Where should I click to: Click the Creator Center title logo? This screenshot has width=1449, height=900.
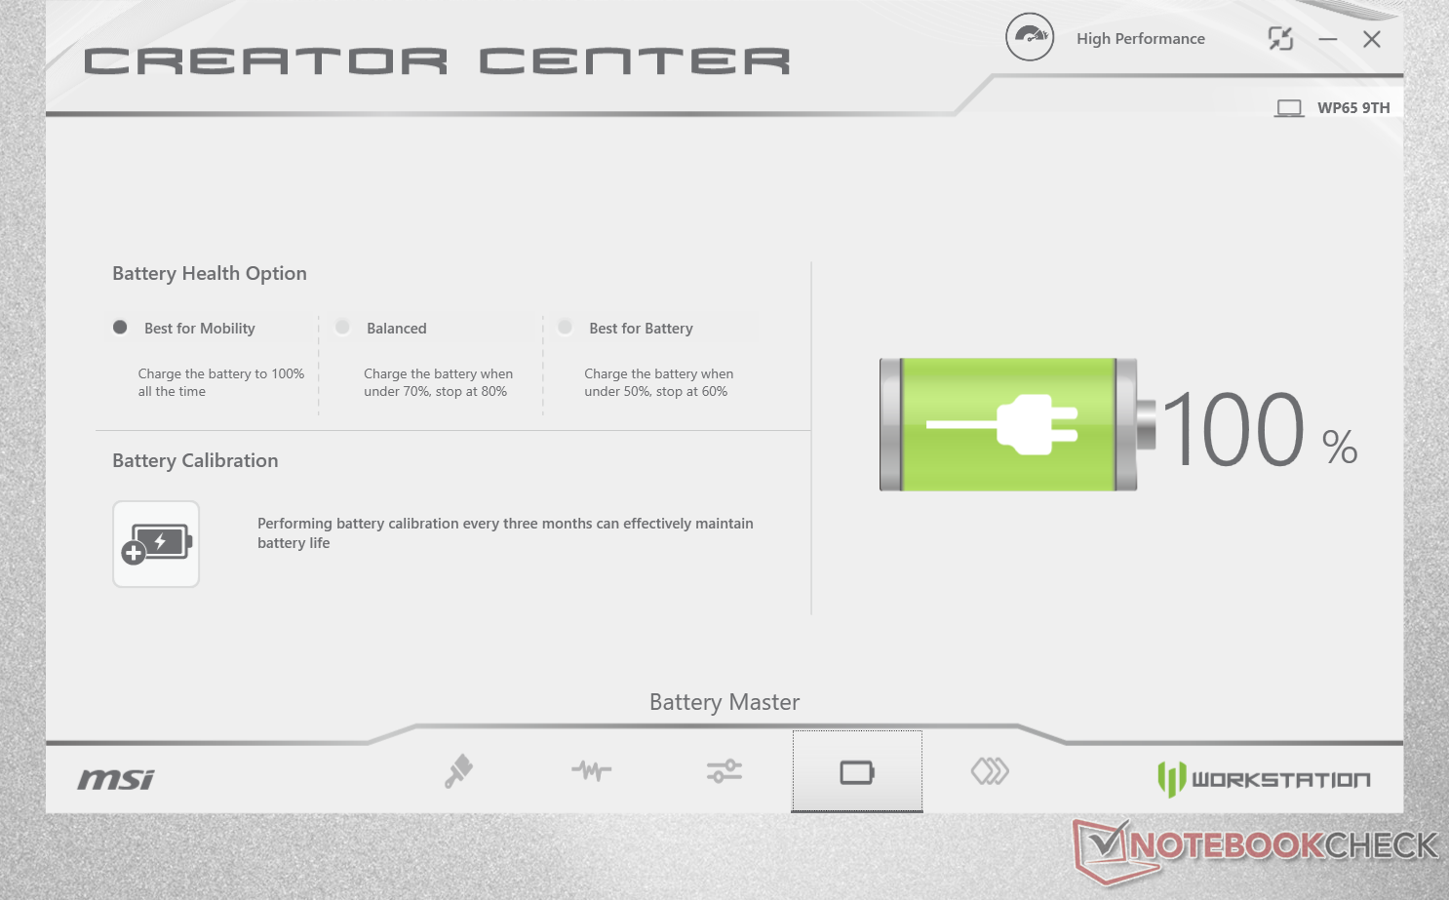[437, 61]
